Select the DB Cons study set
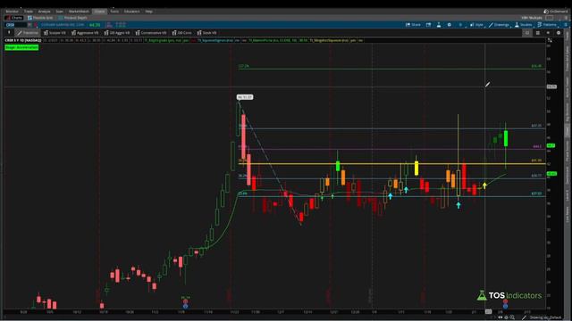 pyautogui.click(x=181, y=33)
